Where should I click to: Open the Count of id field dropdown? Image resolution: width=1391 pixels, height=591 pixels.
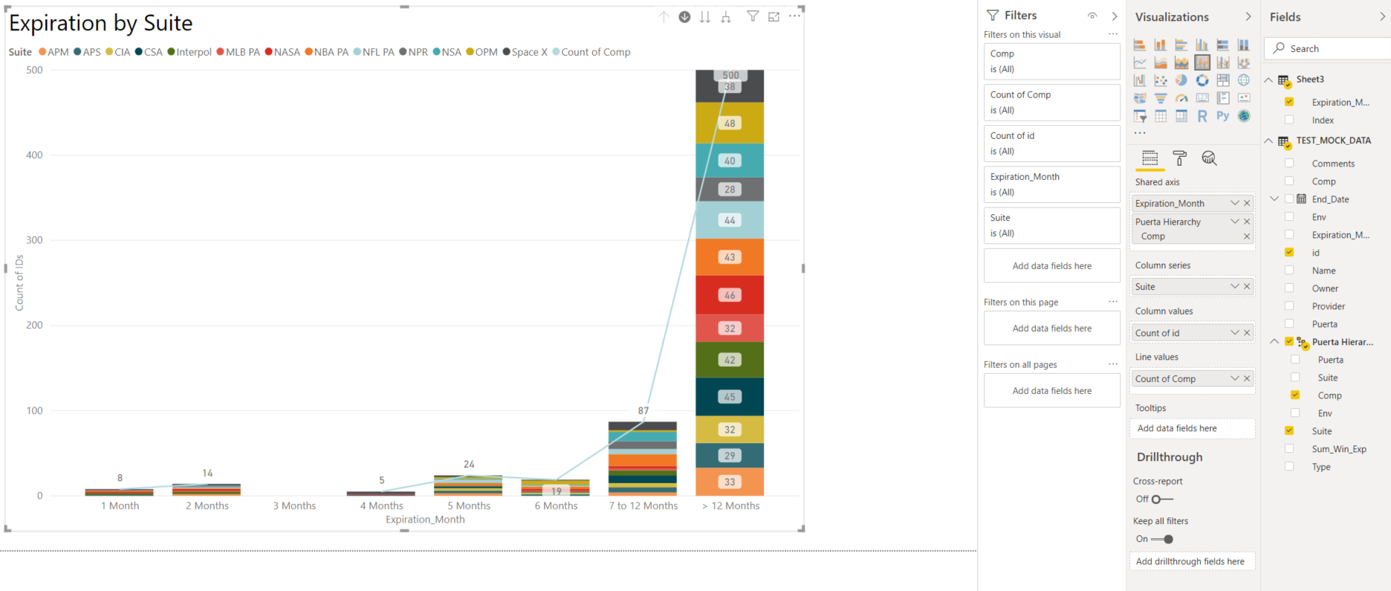[x=1234, y=333]
